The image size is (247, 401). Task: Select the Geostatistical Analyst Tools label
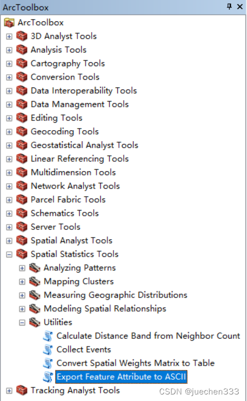click(x=85, y=145)
